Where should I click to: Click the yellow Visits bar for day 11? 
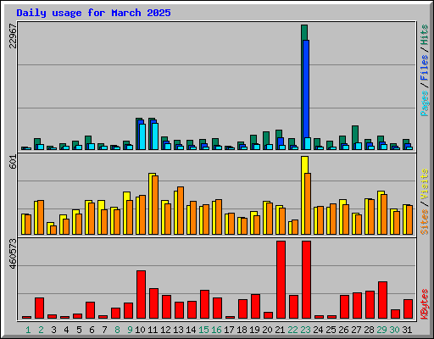(151, 203)
